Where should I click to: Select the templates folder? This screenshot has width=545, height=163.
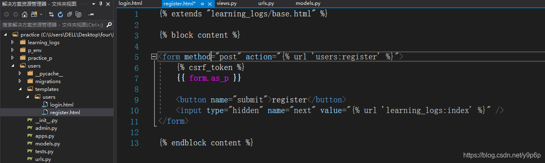(47, 89)
